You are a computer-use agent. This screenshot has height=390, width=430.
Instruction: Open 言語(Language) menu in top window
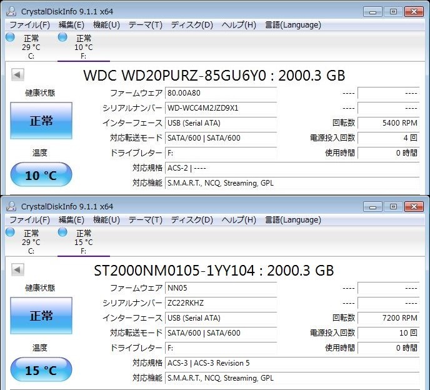point(293,25)
